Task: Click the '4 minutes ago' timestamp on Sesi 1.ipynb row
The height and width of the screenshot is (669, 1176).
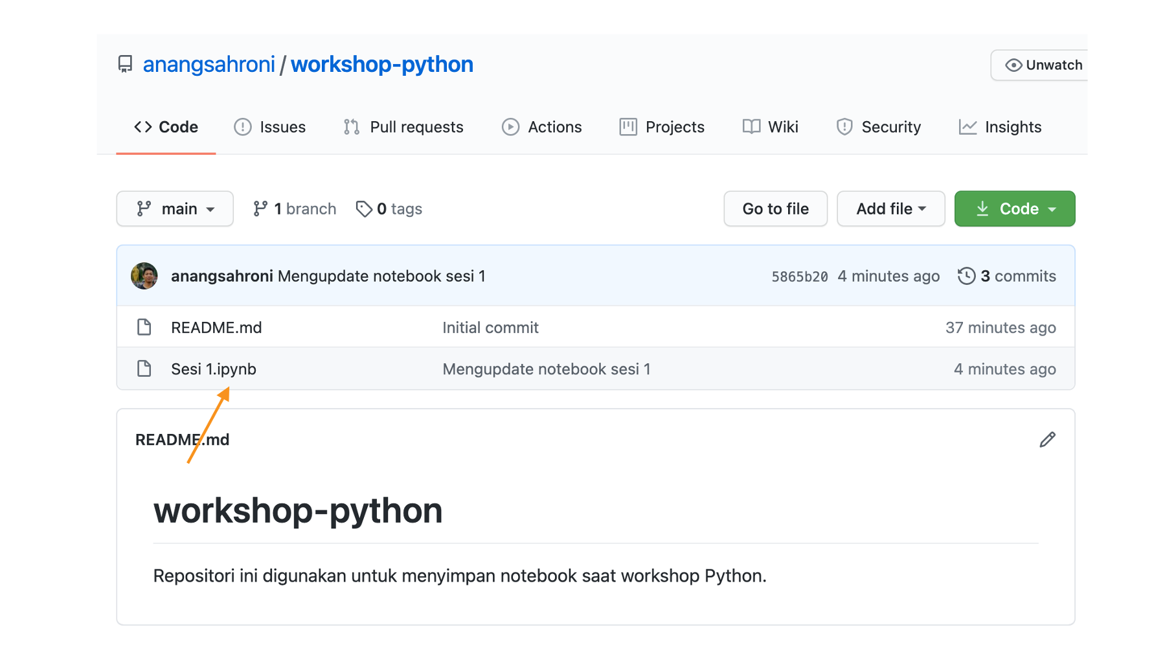Action: click(1004, 369)
